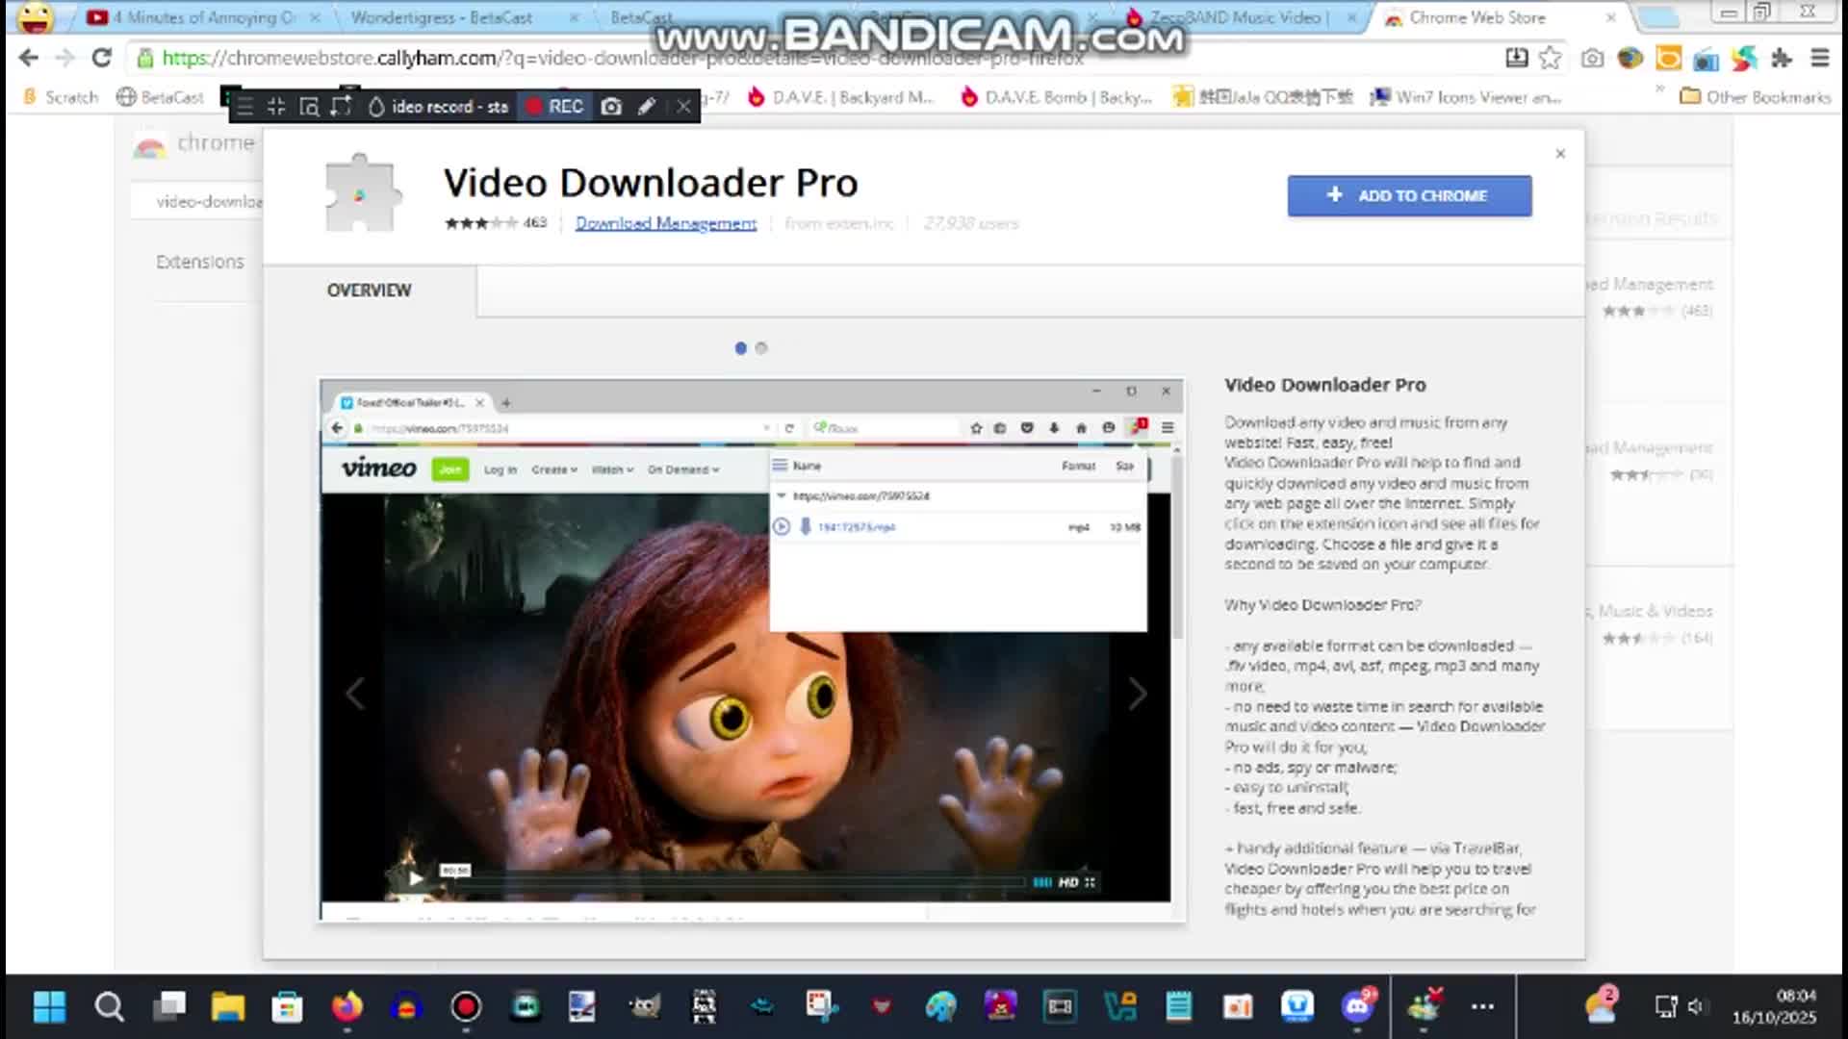Reload the Chrome Web Store page

click(x=101, y=59)
